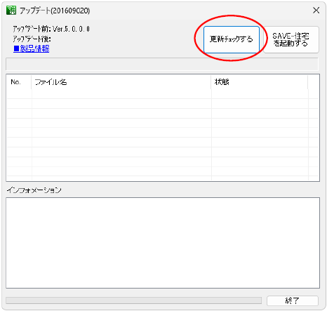Click the 終了 button
This screenshot has height=311, width=327.
pos(293,300)
